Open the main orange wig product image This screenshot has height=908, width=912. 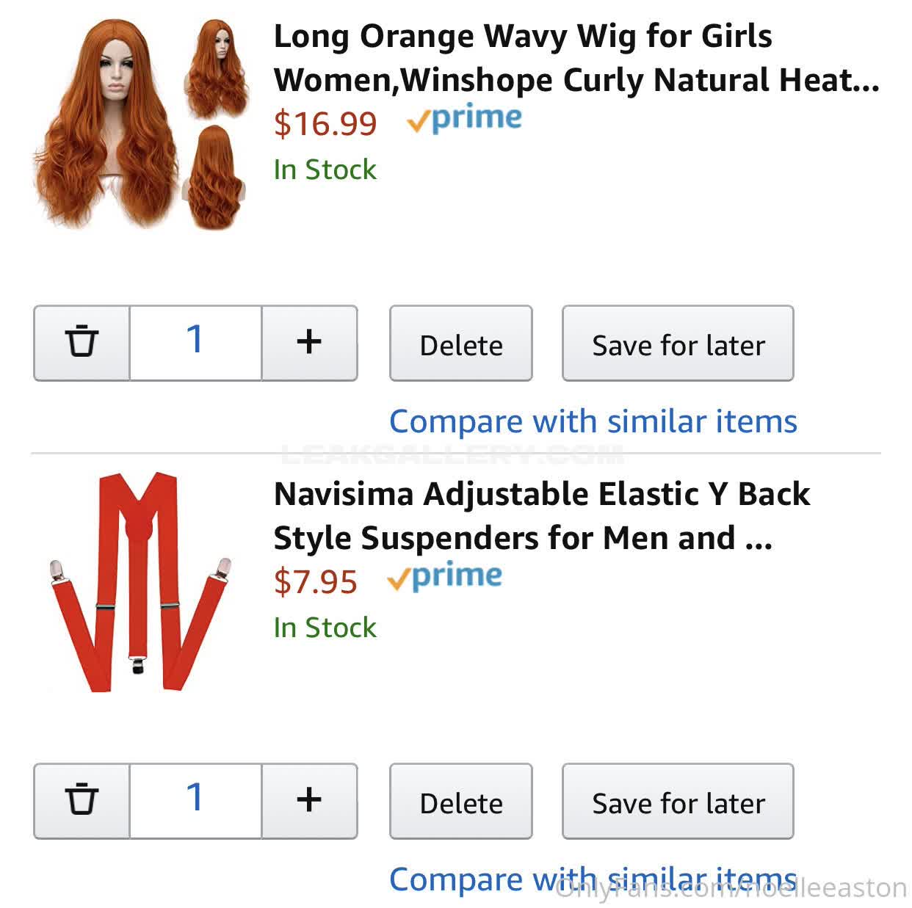(x=106, y=125)
